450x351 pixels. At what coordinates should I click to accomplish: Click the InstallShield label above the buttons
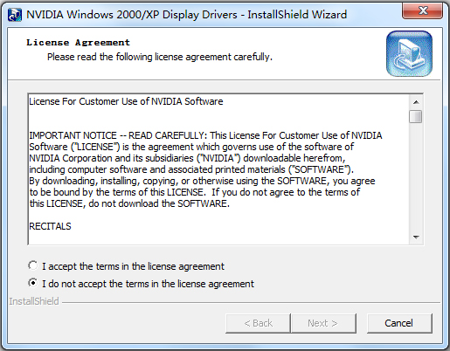coord(34,301)
